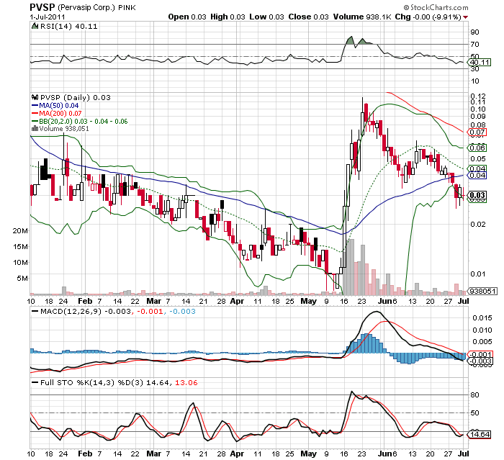Click the red down arrow after Chg percentage
The height and width of the screenshot is (460, 504).
pyautogui.click(x=465, y=17)
